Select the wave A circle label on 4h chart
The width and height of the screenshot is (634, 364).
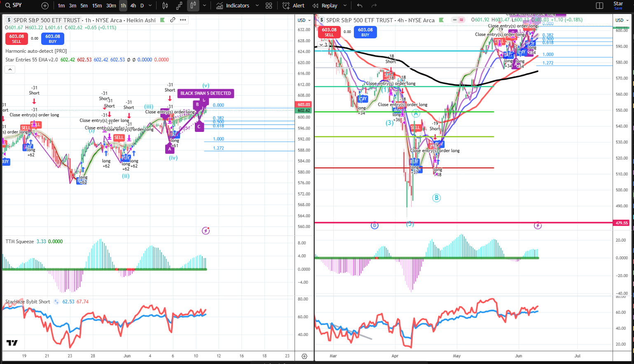tap(416, 113)
